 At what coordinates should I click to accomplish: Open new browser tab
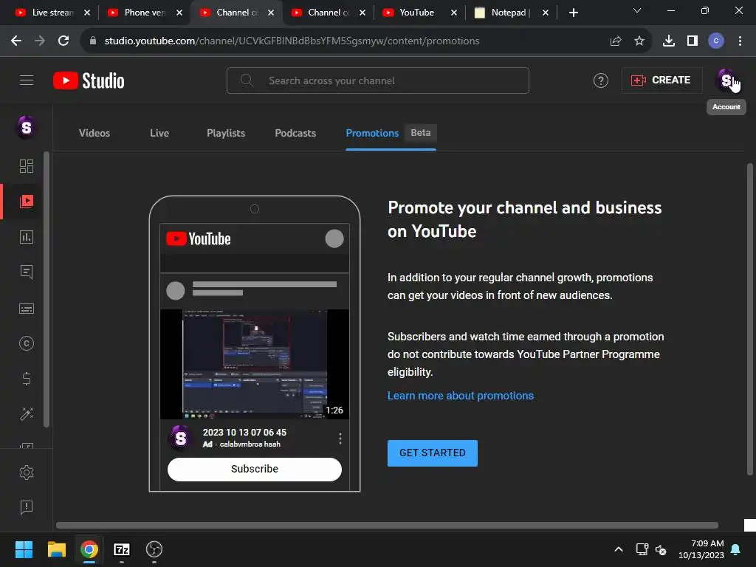click(573, 13)
